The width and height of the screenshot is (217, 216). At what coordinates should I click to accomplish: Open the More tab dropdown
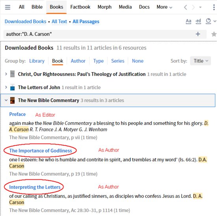point(165,7)
